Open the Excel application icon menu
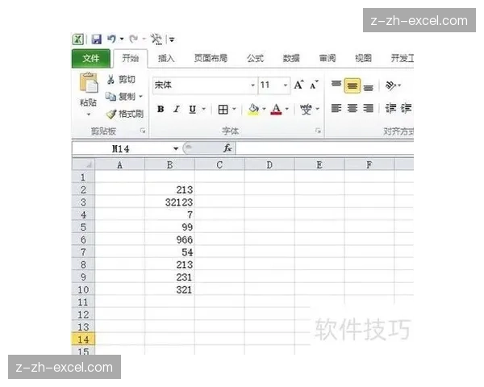Image resolution: width=484 pixels, height=387 pixels. (78, 40)
